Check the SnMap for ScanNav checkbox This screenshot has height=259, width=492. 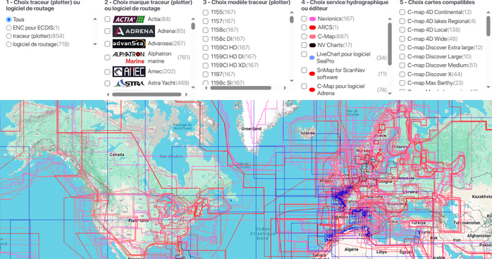click(x=304, y=70)
